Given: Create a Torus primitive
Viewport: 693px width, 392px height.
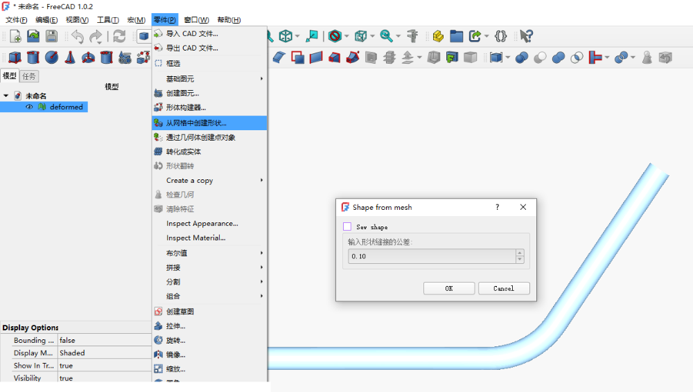Looking at the screenshot, I should point(89,57).
